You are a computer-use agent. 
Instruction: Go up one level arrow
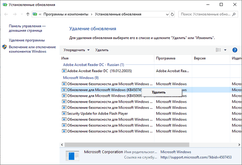[28, 14]
